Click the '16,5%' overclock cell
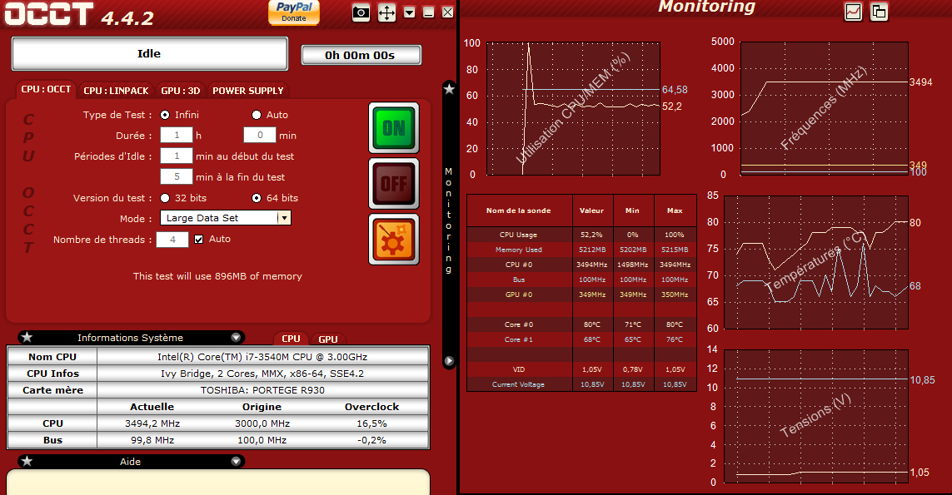The image size is (952, 495). tap(371, 423)
